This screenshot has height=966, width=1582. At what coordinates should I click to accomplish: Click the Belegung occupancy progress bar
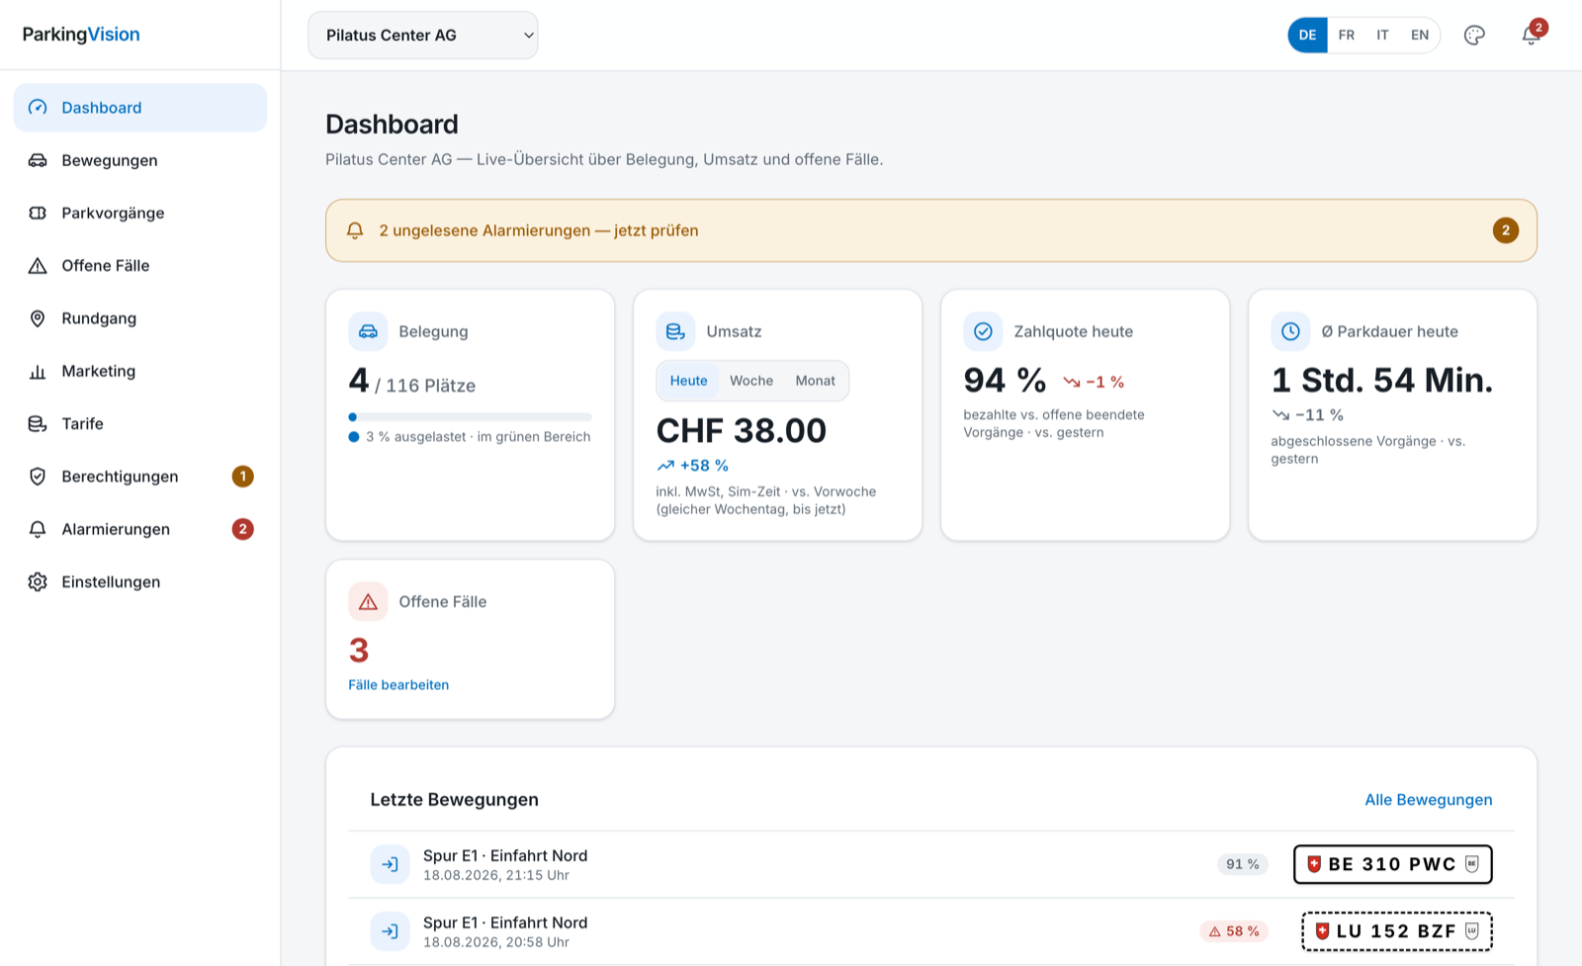pyautogui.click(x=470, y=417)
